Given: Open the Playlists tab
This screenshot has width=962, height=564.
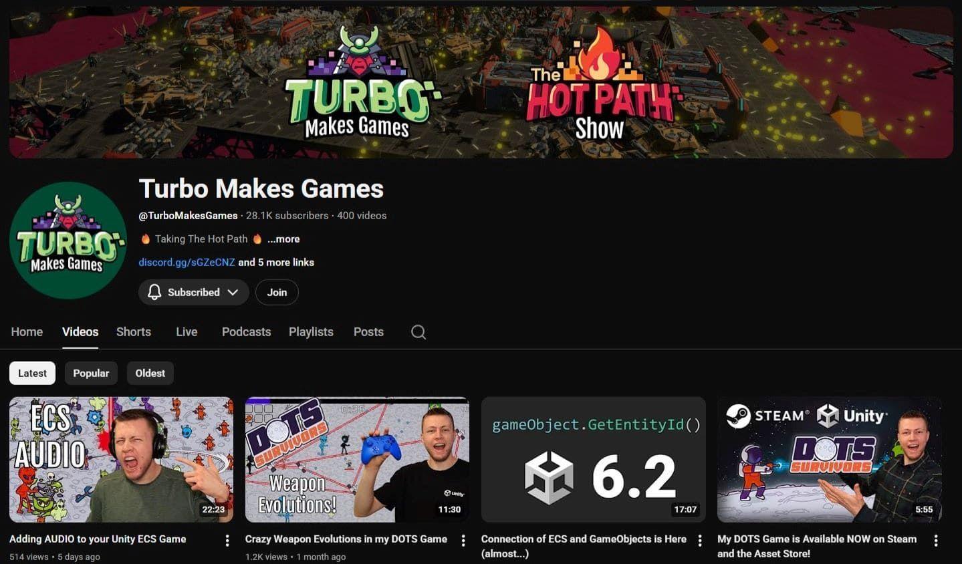Looking at the screenshot, I should click(311, 332).
